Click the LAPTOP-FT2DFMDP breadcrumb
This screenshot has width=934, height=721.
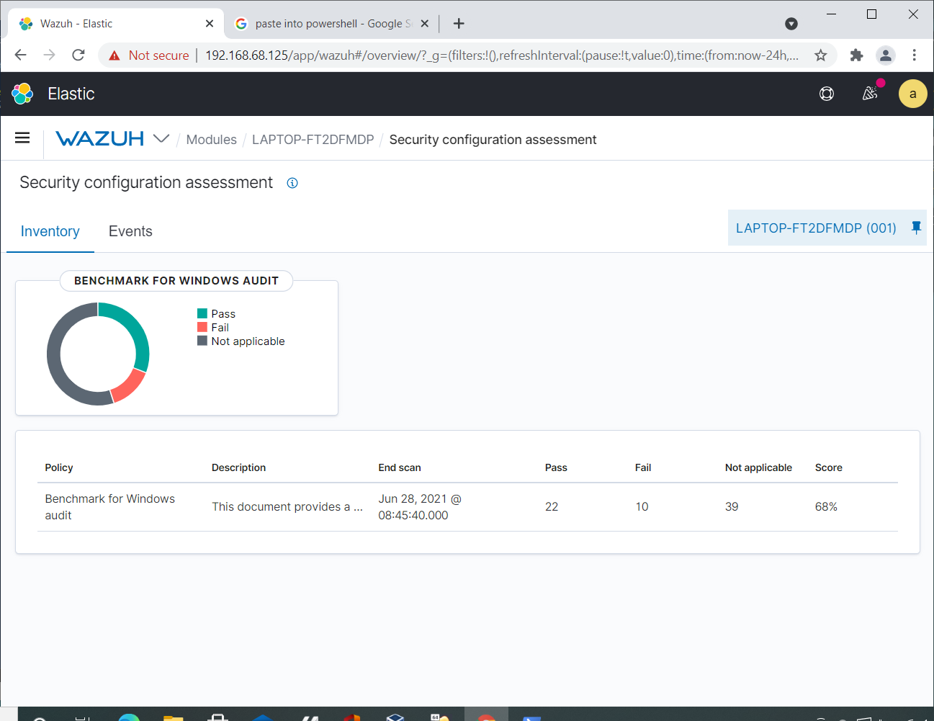pyautogui.click(x=313, y=140)
